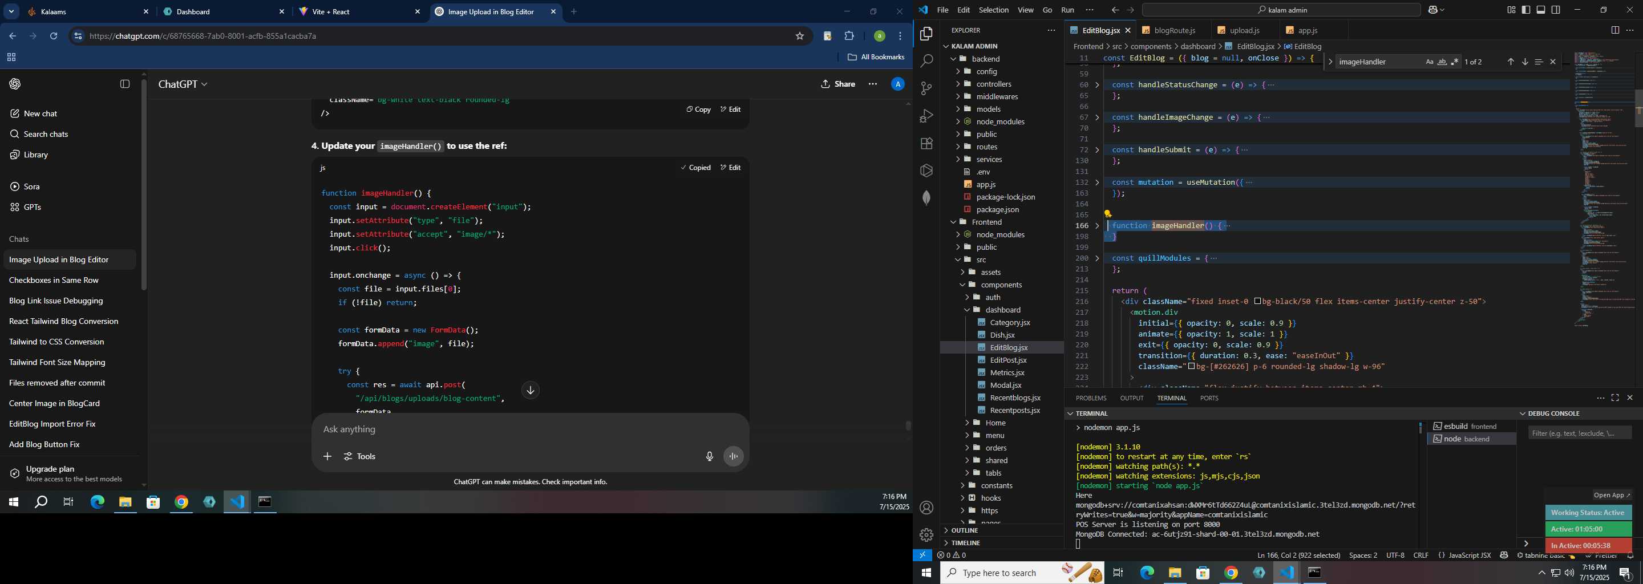Viewport: 1643px width, 584px height.
Task: Toggle Match Whole Word in find widget
Action: pyautogui.click(x=1442, y=62)
